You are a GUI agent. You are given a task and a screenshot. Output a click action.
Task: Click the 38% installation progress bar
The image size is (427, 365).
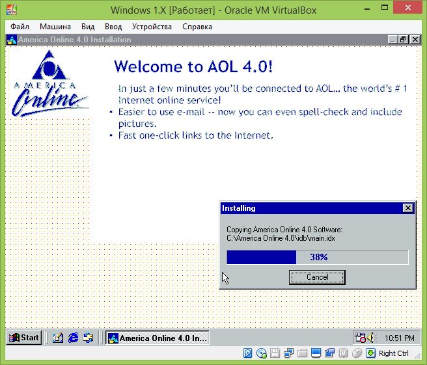pos(318,257)
